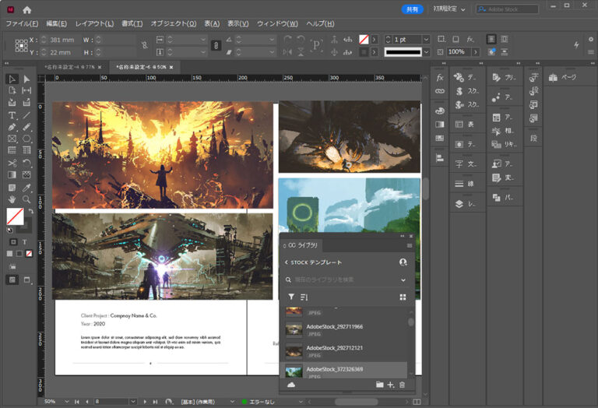Select the Type tool in the toolbox
Viewport: 598px width, 408px height.
tap(12, 114)
